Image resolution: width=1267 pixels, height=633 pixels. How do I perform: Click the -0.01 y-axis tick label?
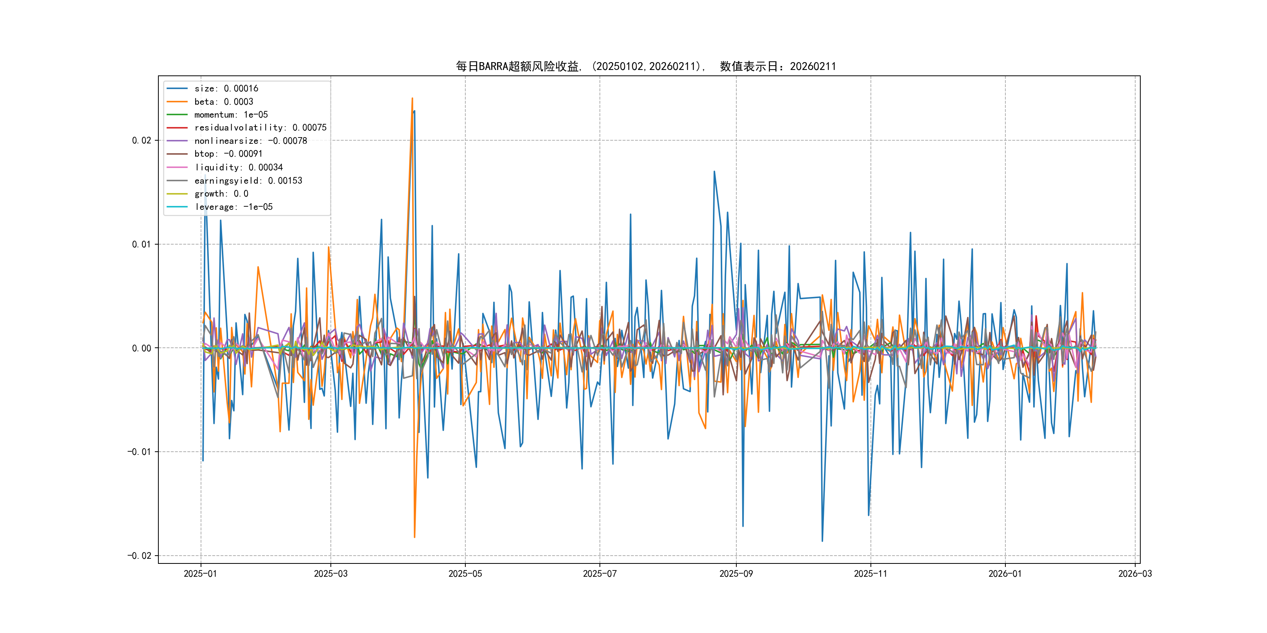pos(139,452)
